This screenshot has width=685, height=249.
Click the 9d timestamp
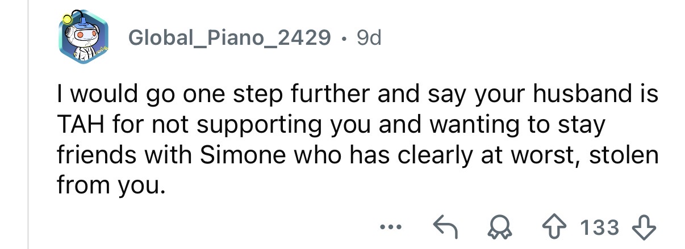coord(369,38)
